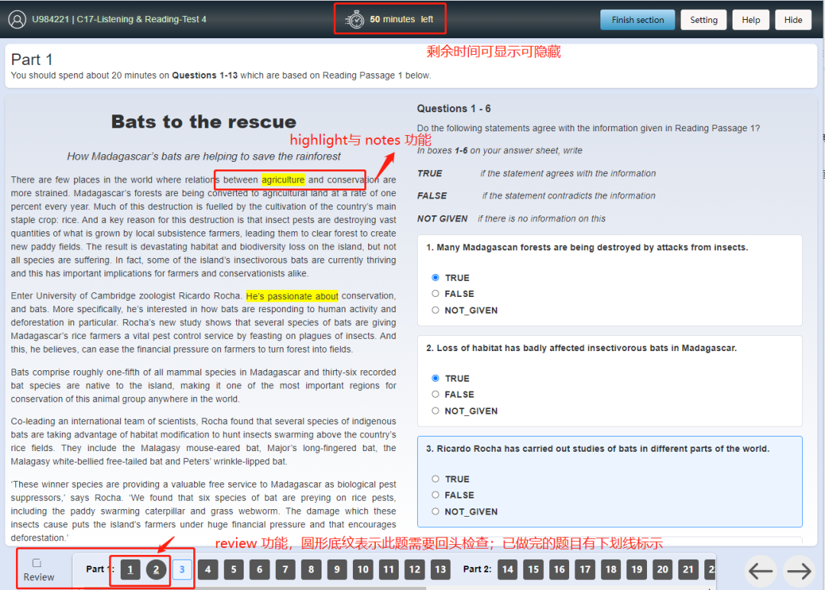This screenshot has height=590, width=825.
Task: Open question 1 in the navigator
Action: (130, 569)
